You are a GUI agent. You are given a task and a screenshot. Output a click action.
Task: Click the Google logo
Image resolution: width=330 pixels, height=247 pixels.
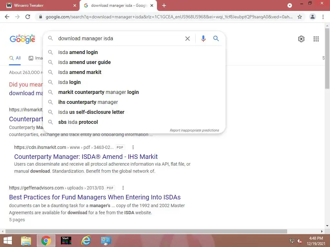pyautogui.click(x=22, y=39)
